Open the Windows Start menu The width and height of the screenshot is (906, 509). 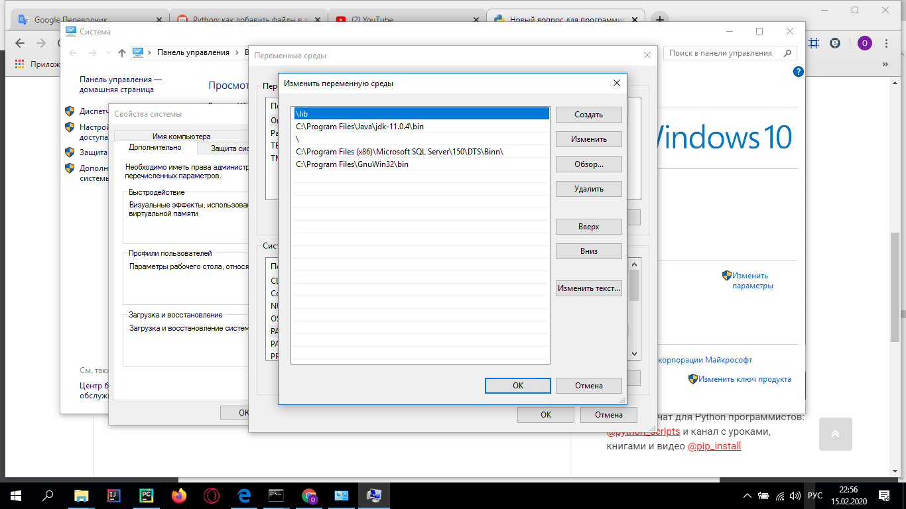click(x=15, y=495)
